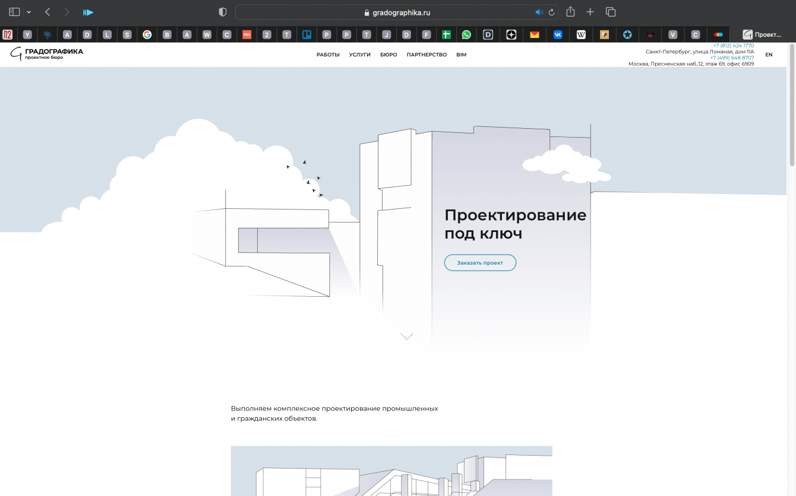Click the Градографика logo link
The image size is (796, 496).
tap(46, 54)
